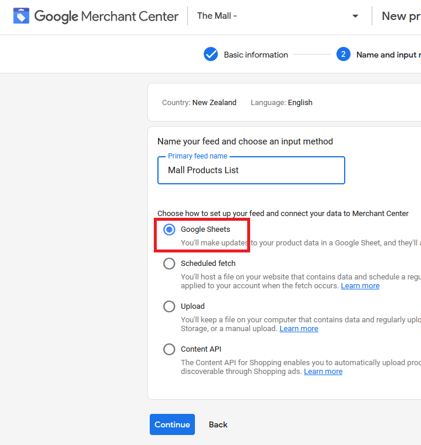Click the blue checkmark icon for Basic information
This screenshot has height=445, width=421.
coord(211,55)
